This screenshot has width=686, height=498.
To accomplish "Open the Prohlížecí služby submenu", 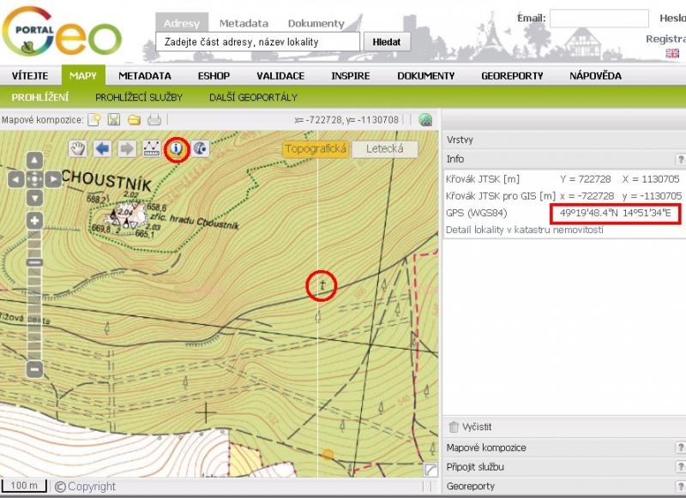I will [x=139, y=97].
